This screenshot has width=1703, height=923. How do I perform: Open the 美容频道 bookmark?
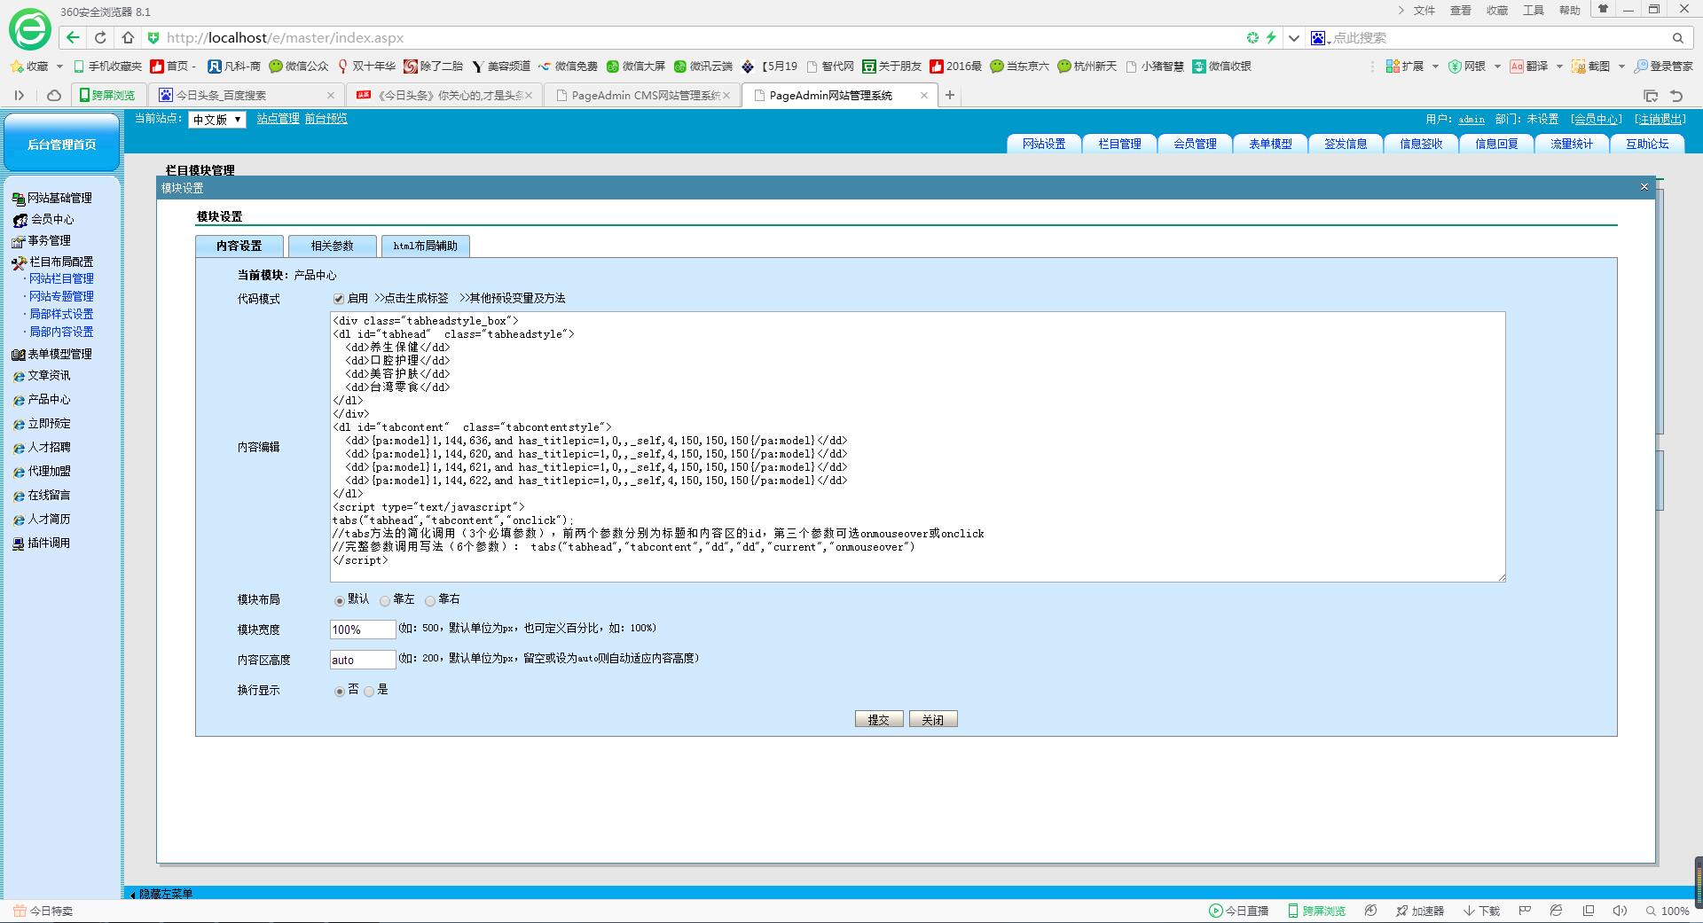click(x=501, y=66)
